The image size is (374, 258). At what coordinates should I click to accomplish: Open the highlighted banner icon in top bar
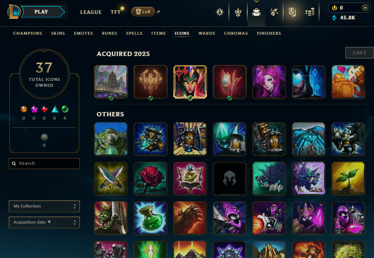(292, 12)
